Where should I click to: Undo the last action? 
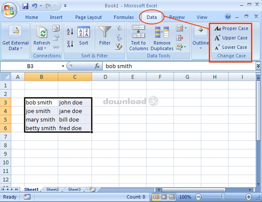(x=35, y=6)
